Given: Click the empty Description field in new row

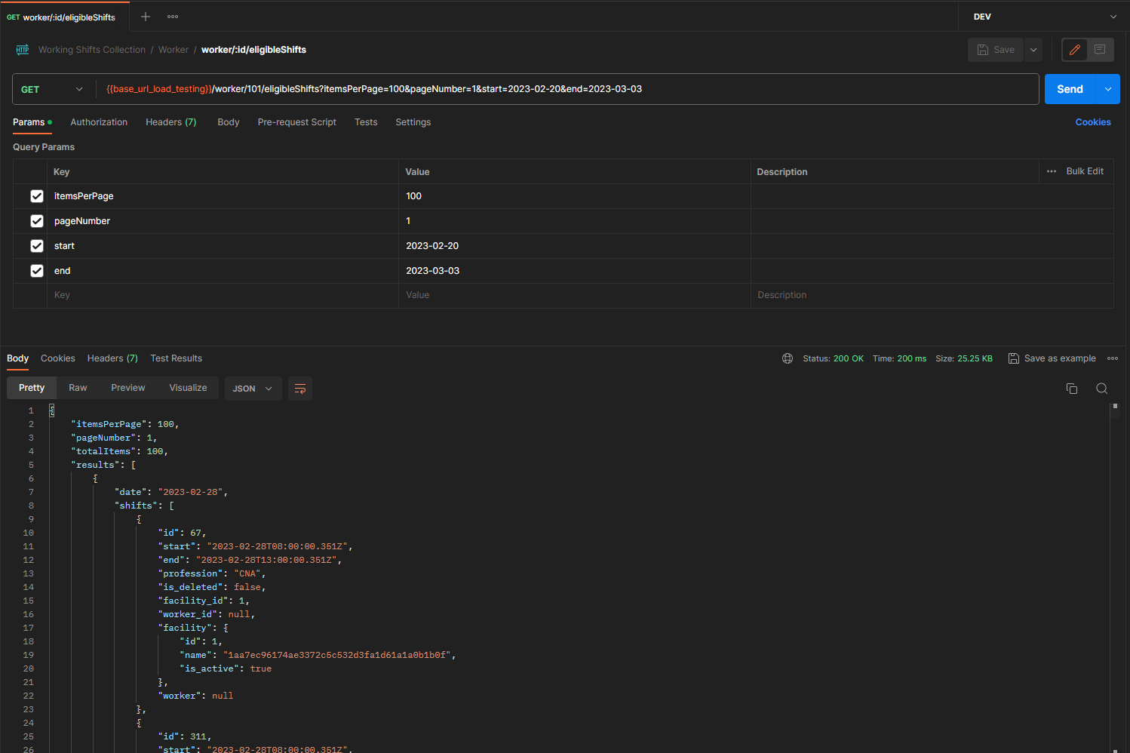Looking at the screenshot, I should (x=932, y=296).
